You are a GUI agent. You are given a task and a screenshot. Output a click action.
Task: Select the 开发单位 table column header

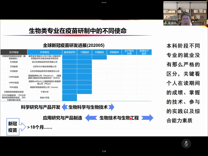pyautogui.click(x=44, y=52)
